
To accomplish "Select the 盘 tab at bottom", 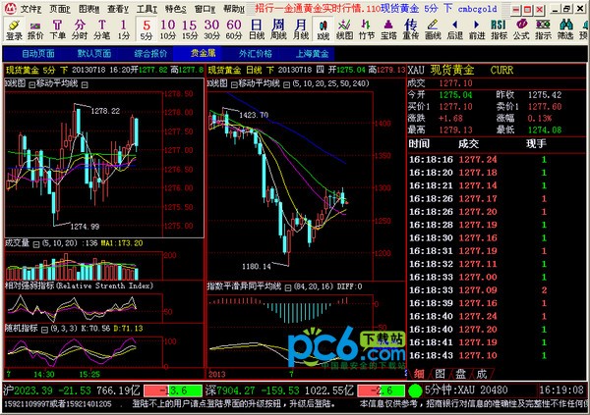I will [x=461, y=374].
